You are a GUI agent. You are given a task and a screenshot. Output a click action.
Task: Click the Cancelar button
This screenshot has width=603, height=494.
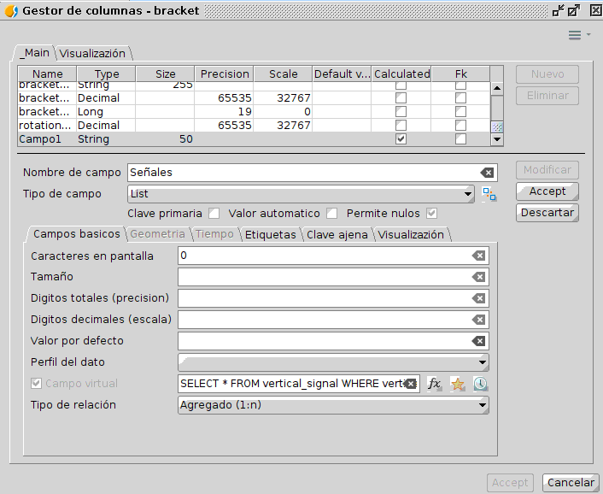click(571, 482)
